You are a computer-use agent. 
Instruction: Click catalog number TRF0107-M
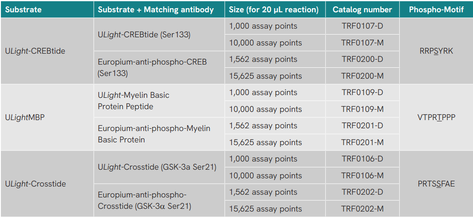[x=362, y=43]
